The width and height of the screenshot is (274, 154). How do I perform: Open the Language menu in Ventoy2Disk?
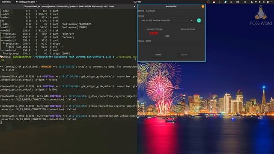click(x=150, y=11)
